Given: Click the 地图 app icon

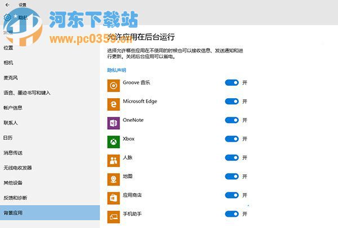Looking at the screenshot, I should (114, 179).
